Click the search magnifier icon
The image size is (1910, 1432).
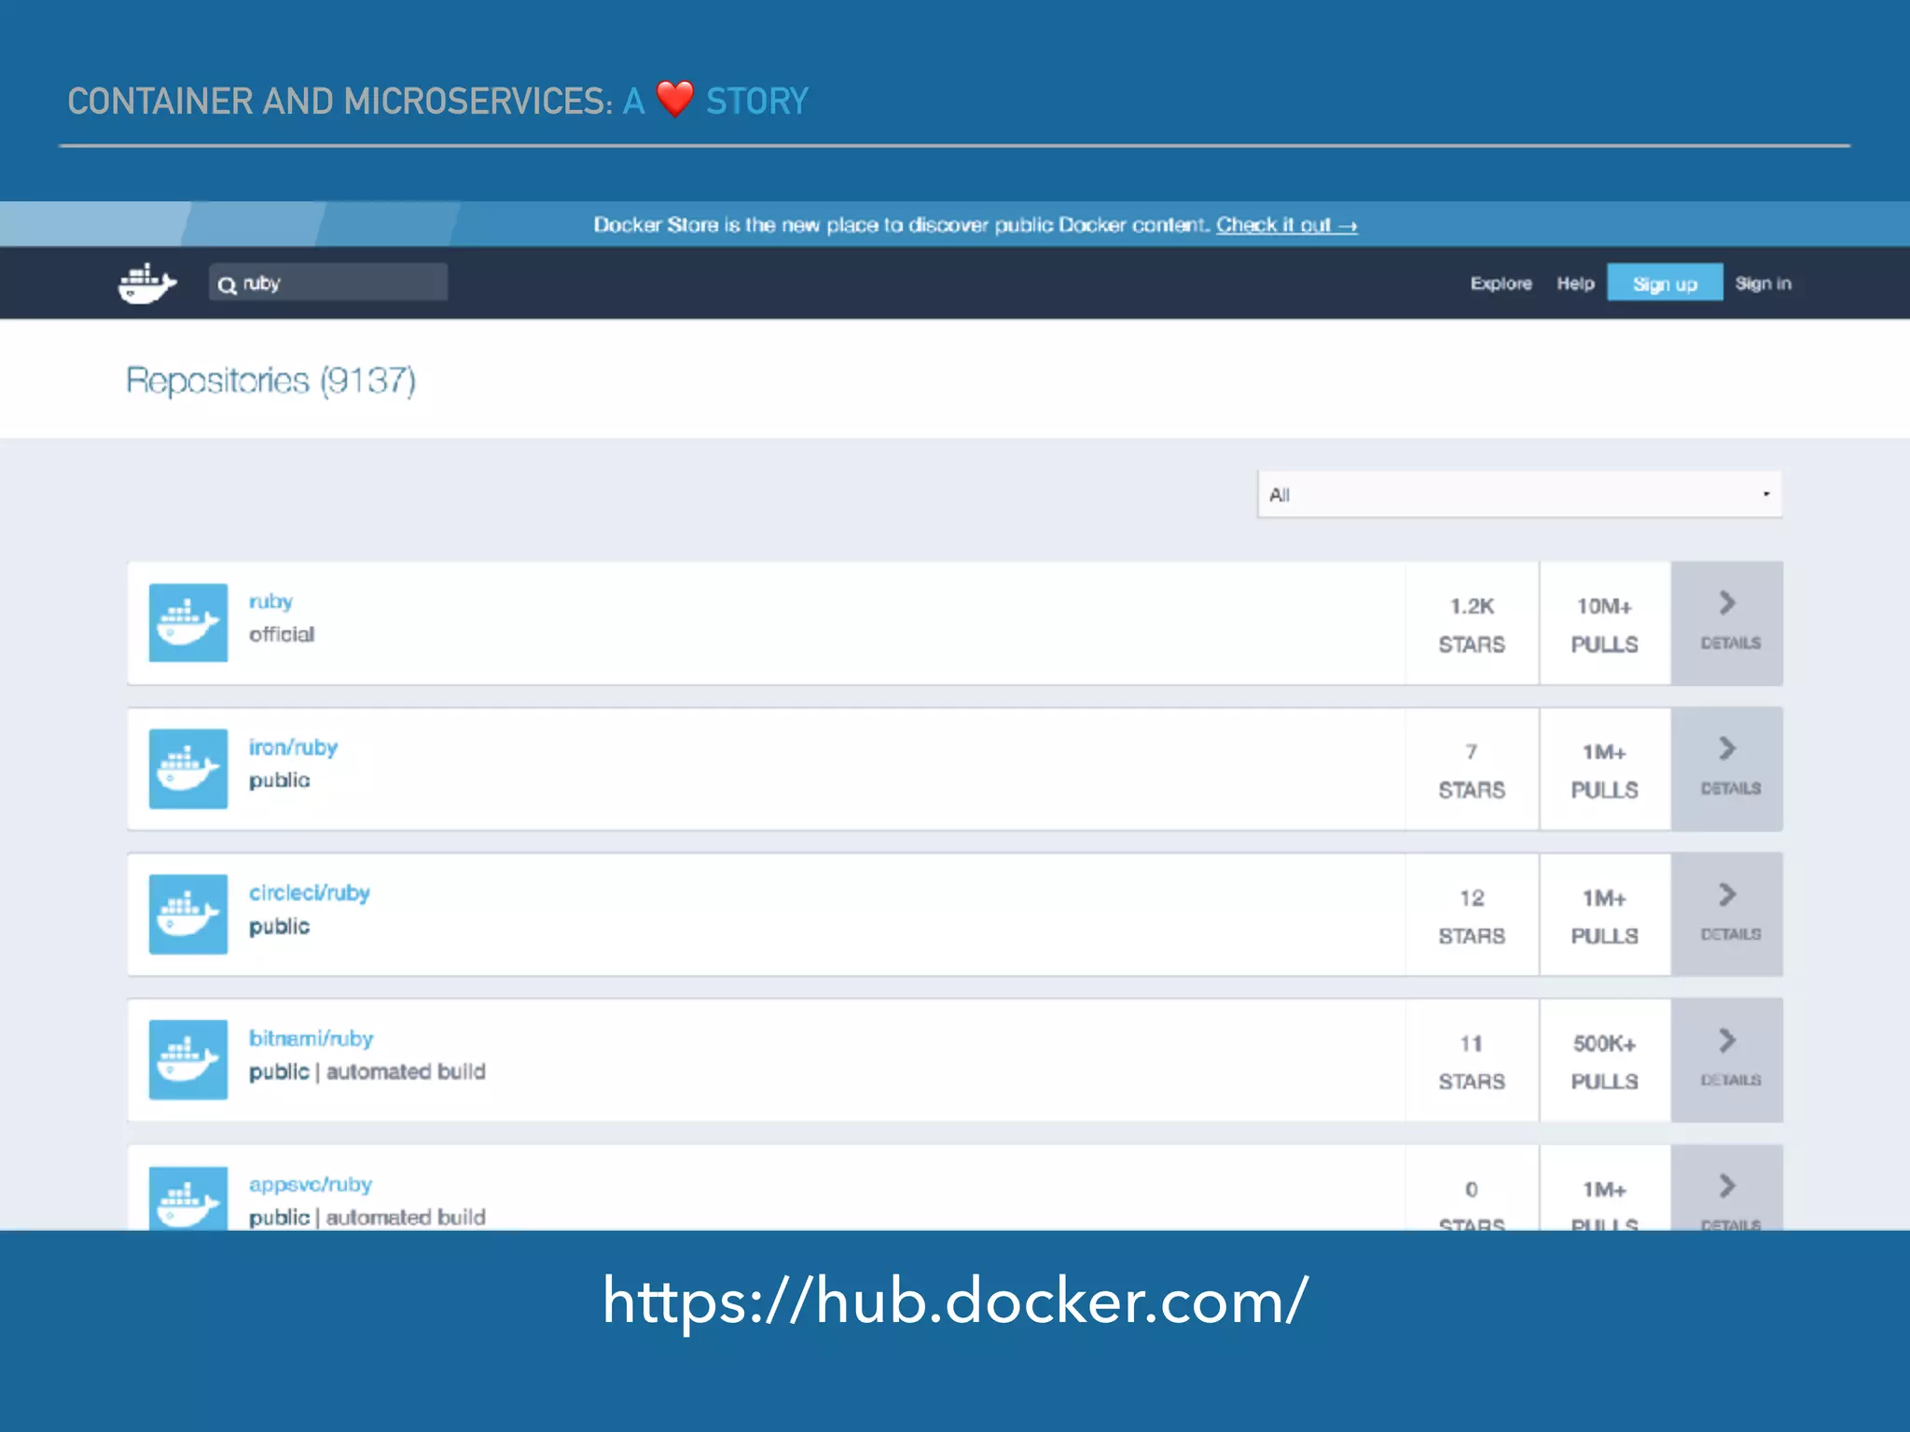click(x=227, y=285)
